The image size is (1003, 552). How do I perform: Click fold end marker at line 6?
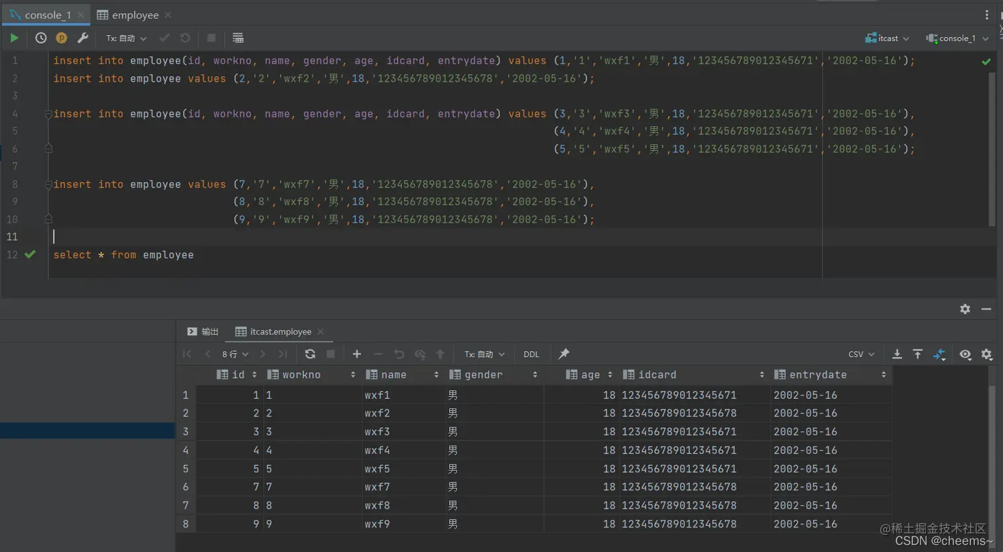[x=48, y=149]
